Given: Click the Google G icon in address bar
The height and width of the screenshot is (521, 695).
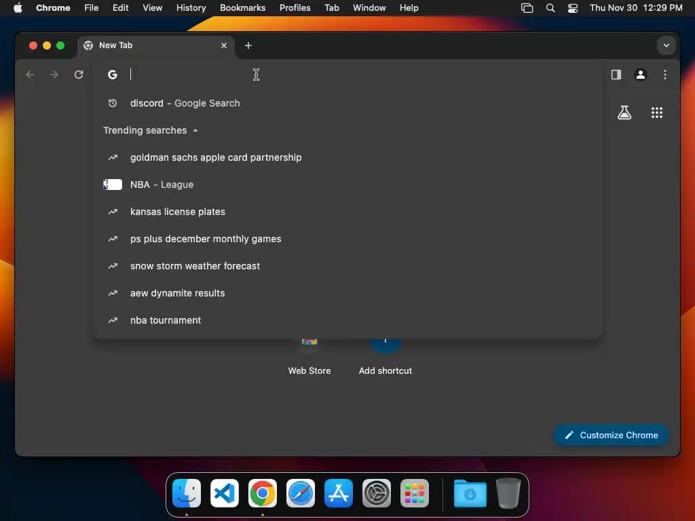Looking at the screenshot, I should coord(113,75).
